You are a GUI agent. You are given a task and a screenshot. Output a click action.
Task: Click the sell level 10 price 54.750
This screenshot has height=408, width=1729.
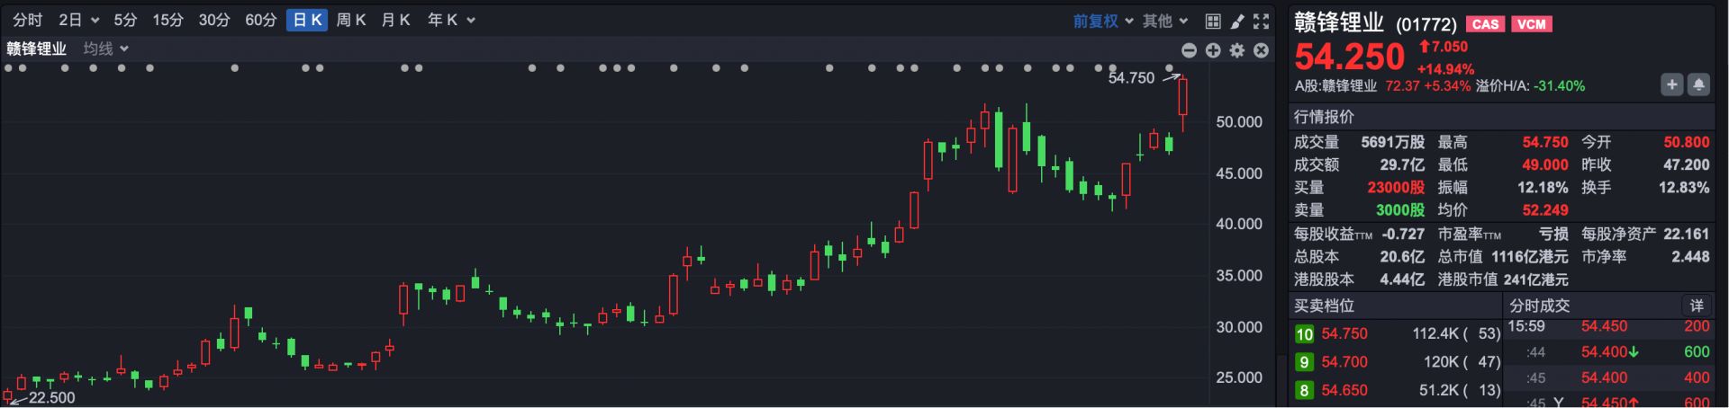[x=1344, y=333]
